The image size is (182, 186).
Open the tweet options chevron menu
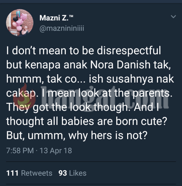[x=173, y=17]
